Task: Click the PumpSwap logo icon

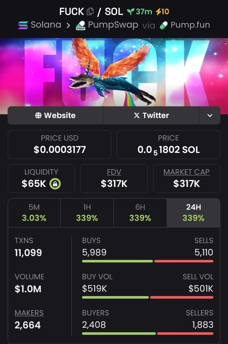Action: [81, 25]
